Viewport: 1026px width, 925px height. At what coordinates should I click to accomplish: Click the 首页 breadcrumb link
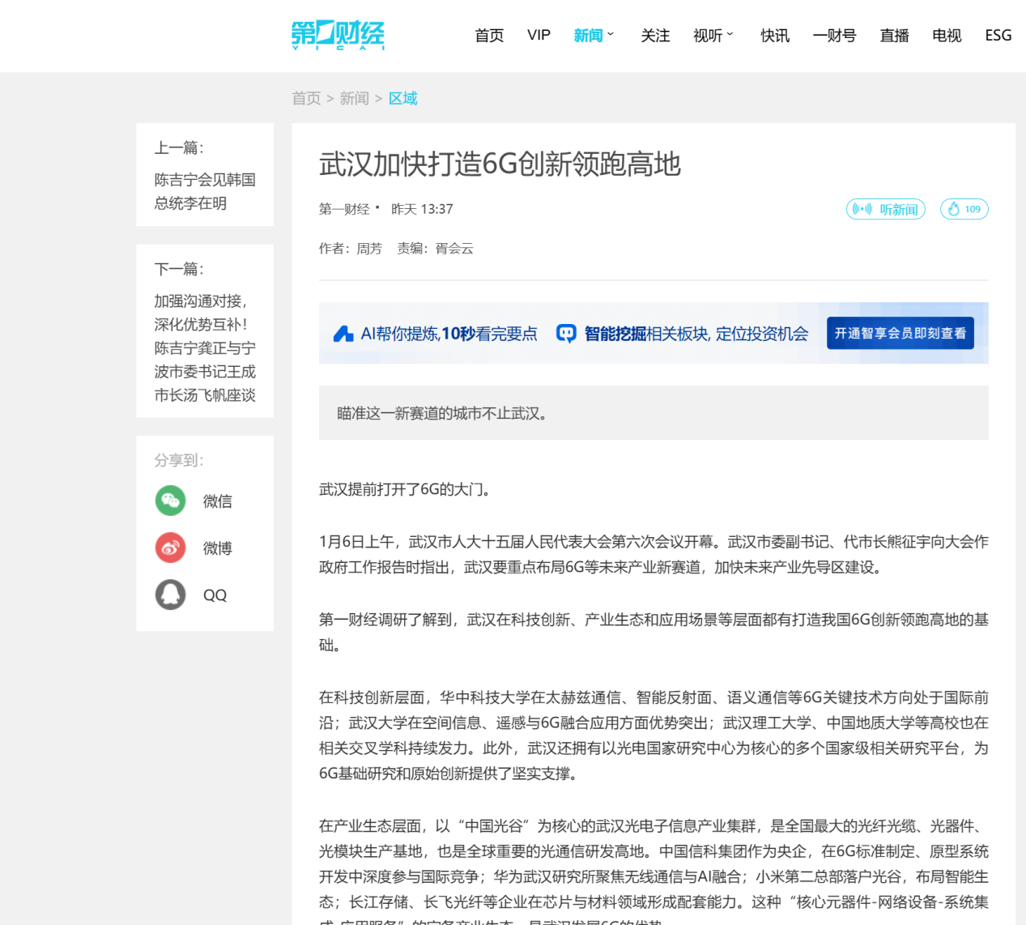click(306, 98)
